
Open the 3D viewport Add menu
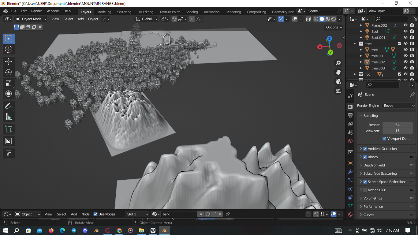[81, 19]
